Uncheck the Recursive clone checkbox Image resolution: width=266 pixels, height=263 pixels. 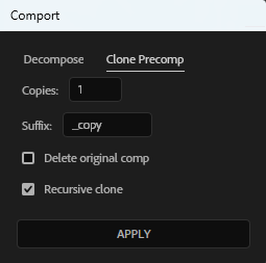tap(28, 189)
